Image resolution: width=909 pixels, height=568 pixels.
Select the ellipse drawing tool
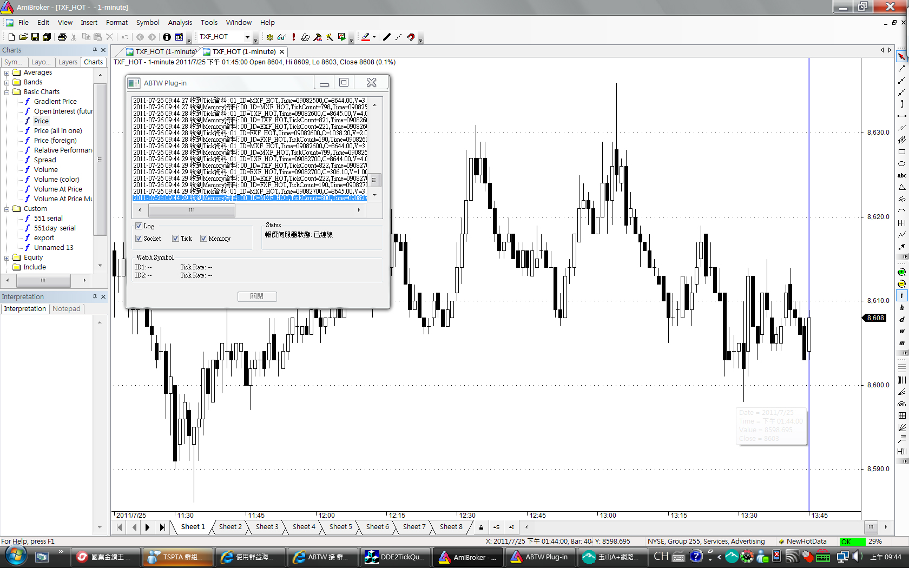pyautogui.click(x=901, y=163)
